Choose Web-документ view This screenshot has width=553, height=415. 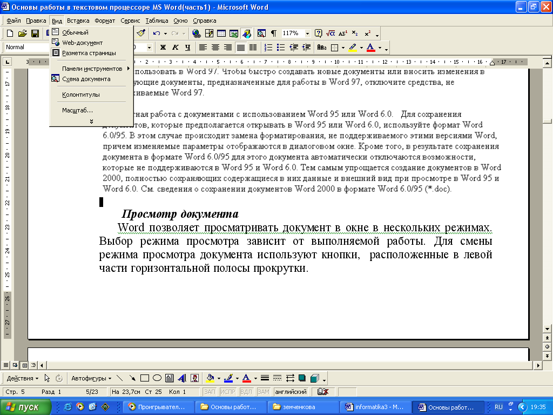92,43
